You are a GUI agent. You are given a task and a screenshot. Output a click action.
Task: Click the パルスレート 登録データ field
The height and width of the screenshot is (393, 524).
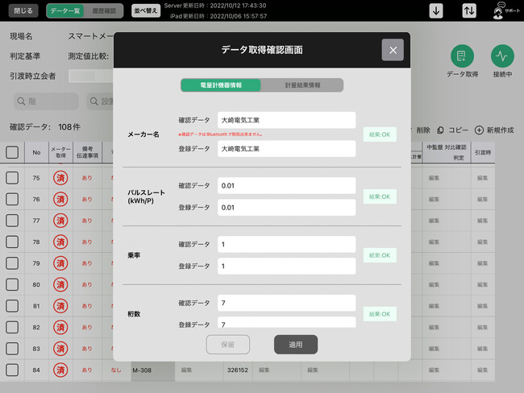click(286, 207)
